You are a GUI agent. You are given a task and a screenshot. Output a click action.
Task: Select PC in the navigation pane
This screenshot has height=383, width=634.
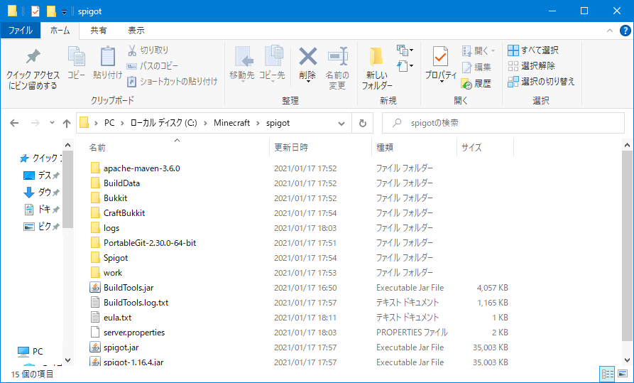click(x=31, y=352)
